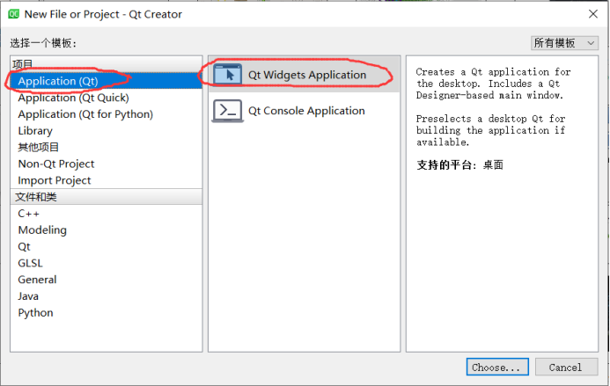Viewport: 610px width, 386px height.
Task: Click the Choose... button
Action: (497, 367)
